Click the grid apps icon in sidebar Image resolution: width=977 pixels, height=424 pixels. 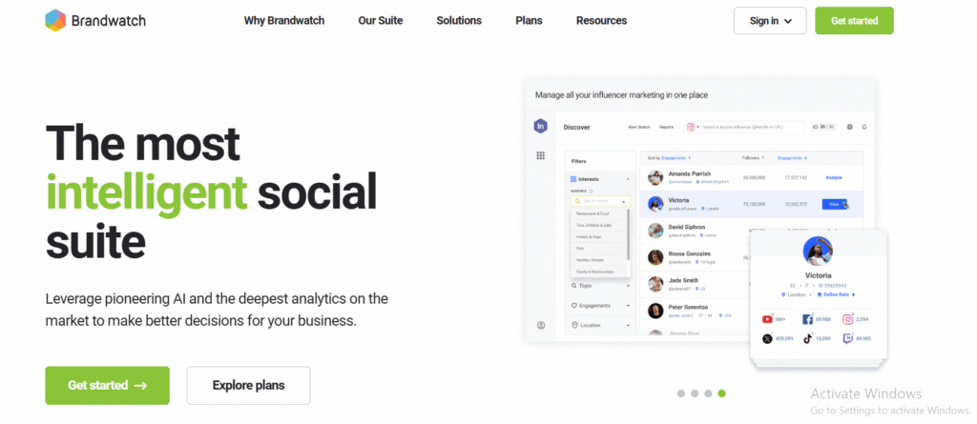point(540,155)
